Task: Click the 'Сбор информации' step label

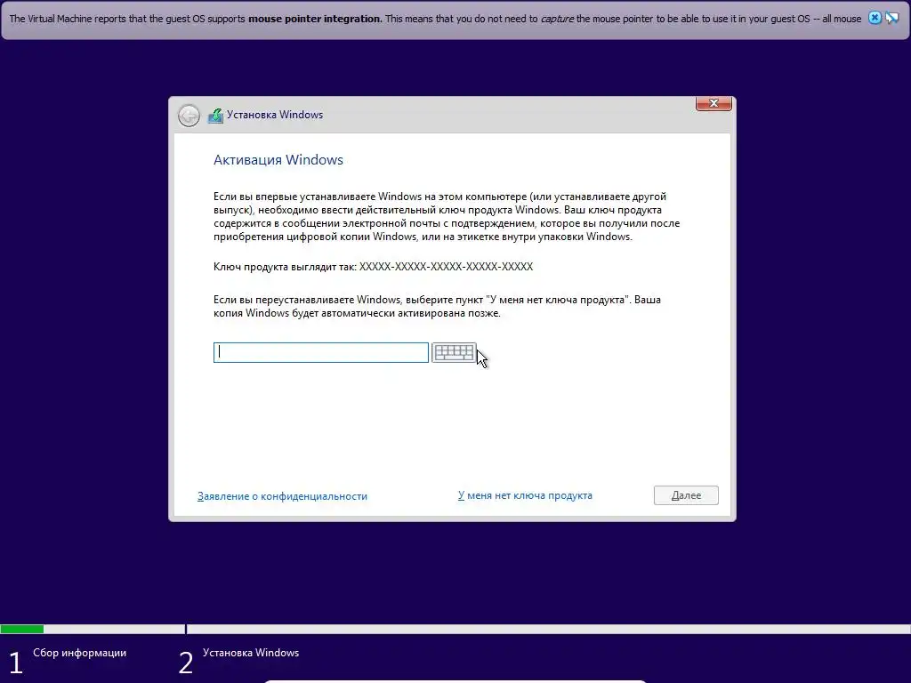Action: tap(79, 653)
